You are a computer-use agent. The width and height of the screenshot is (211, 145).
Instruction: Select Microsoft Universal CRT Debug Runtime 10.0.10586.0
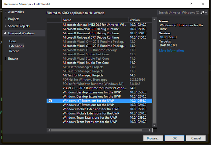(x=100, y=29)
